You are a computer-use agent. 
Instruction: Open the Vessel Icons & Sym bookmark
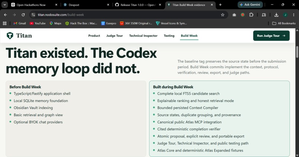click(x=171, y=23)
